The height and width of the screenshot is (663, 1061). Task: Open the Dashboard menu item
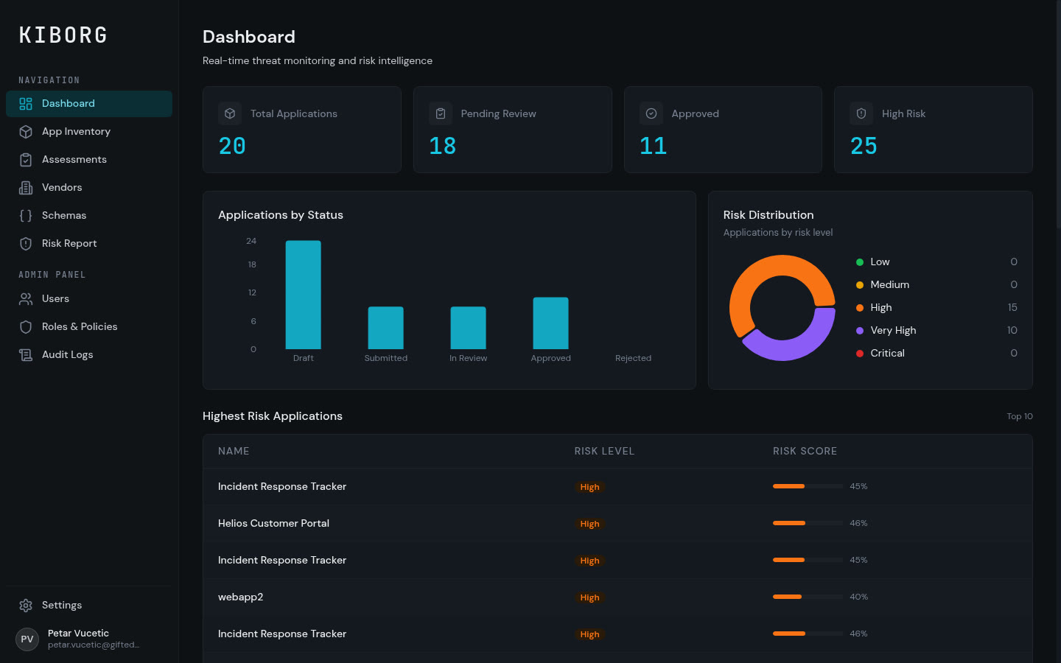click(x=89, y=104)
